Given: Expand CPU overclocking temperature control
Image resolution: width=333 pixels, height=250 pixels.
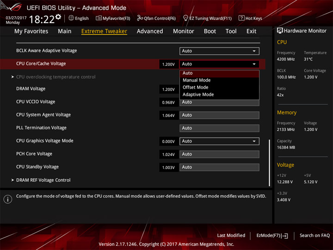Looking at the screenshot, I should (55, 77).
